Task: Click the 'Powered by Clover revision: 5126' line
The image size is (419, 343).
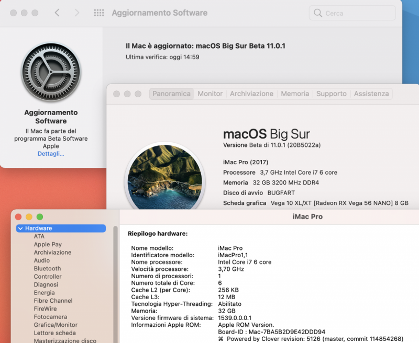Action: click(x=311, y=339)
